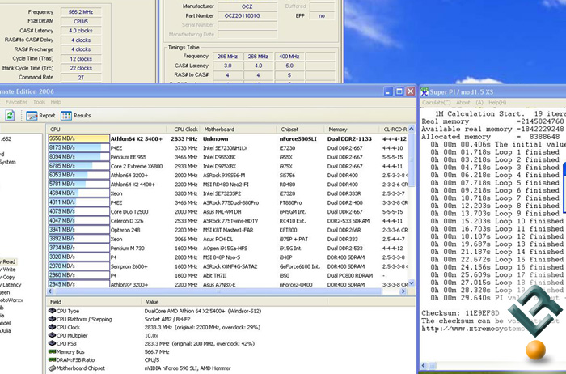Image resolution: width=566 pixels, height=374 pixels.
Task: Click the 8173 MB/s P4EE result bar
Action: (78, 148)
